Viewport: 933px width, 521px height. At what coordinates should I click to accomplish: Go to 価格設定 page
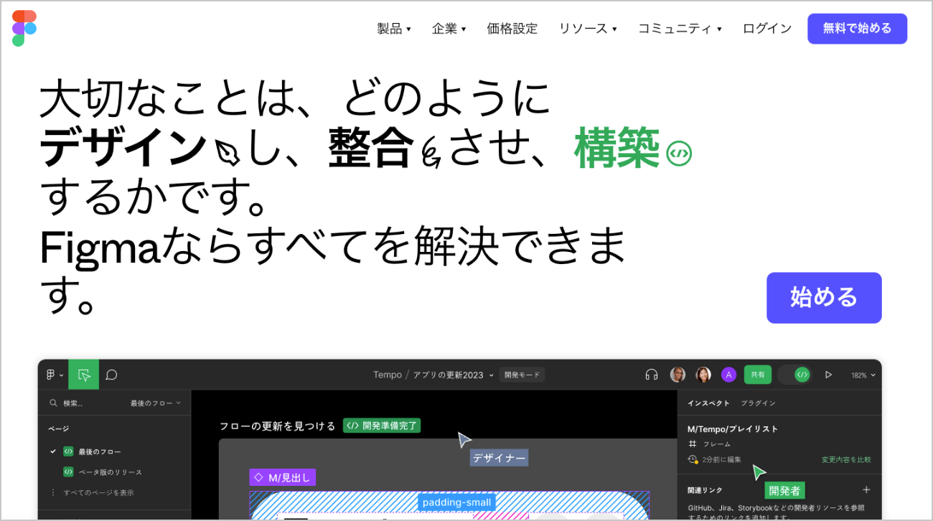[x=512, y=29]
